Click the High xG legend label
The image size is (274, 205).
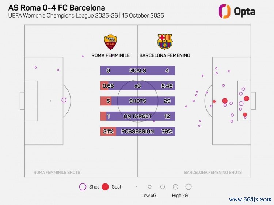click(x=180, y=196)
